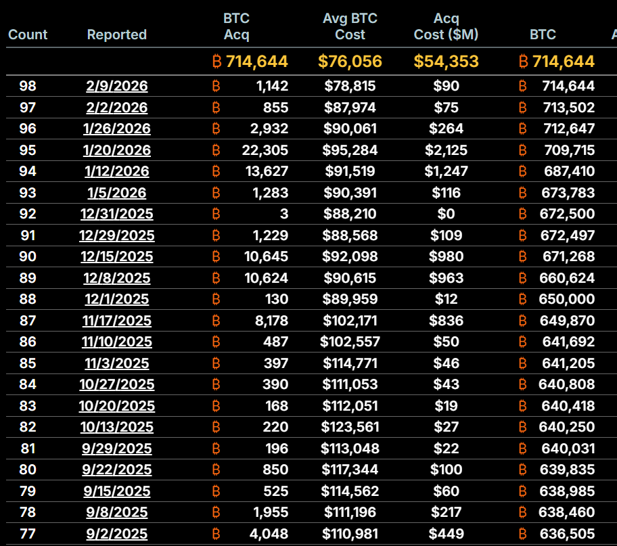Click the Bitcoin icon next to 4,048 BTC acquired
The width and height of the screenshot is (617, 546).
point(215,533)
